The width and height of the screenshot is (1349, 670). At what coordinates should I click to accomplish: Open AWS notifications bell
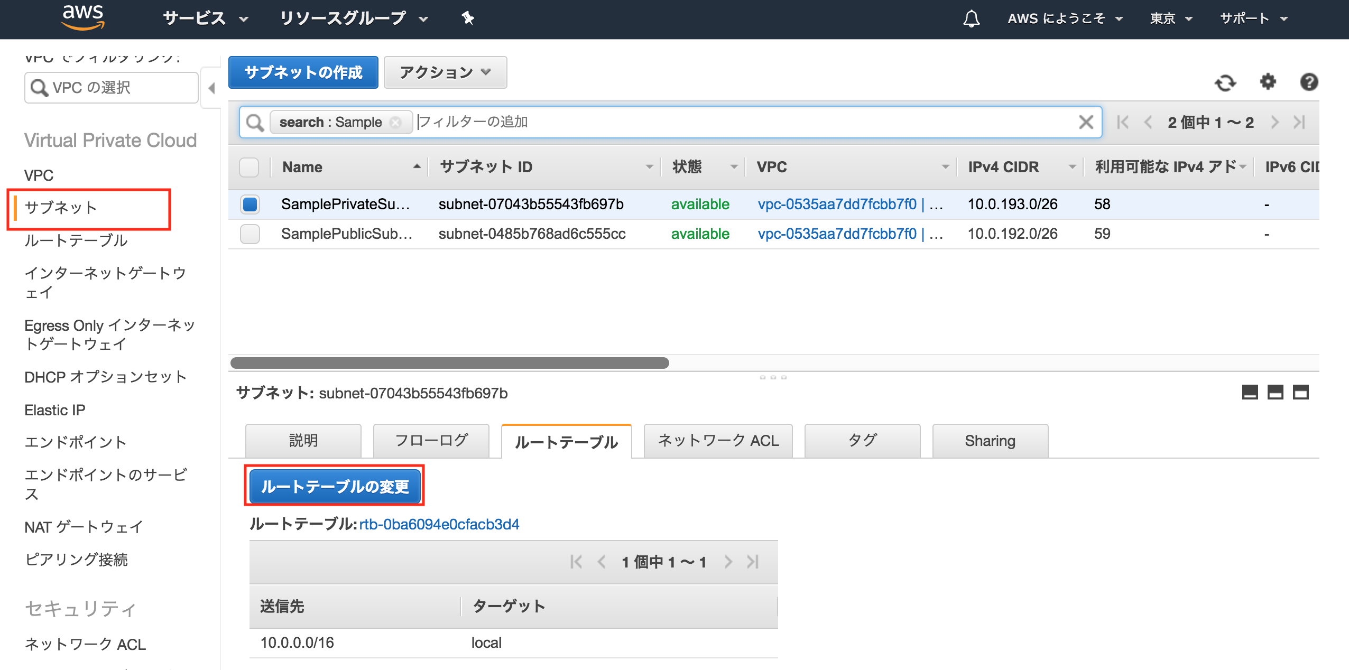pos(971,18)
